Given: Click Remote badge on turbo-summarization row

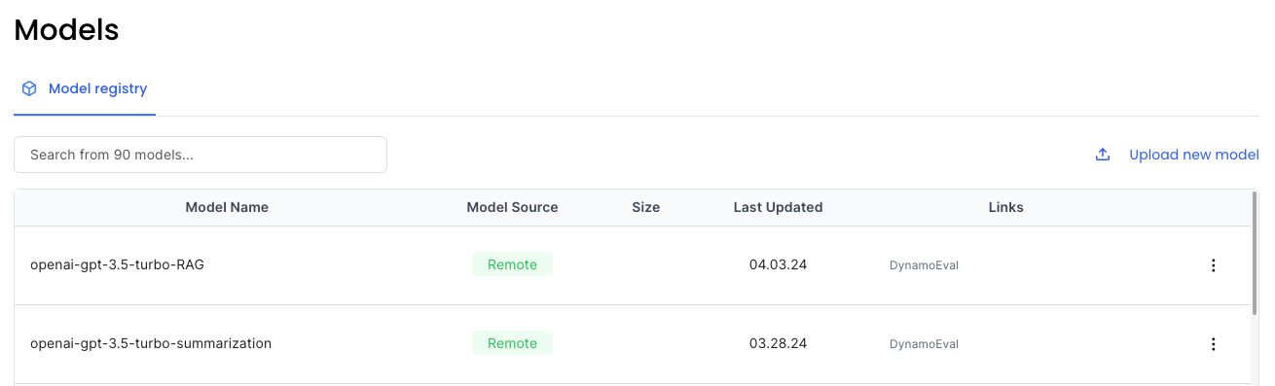Looking at the screenshot, I should tap(512, 343).
